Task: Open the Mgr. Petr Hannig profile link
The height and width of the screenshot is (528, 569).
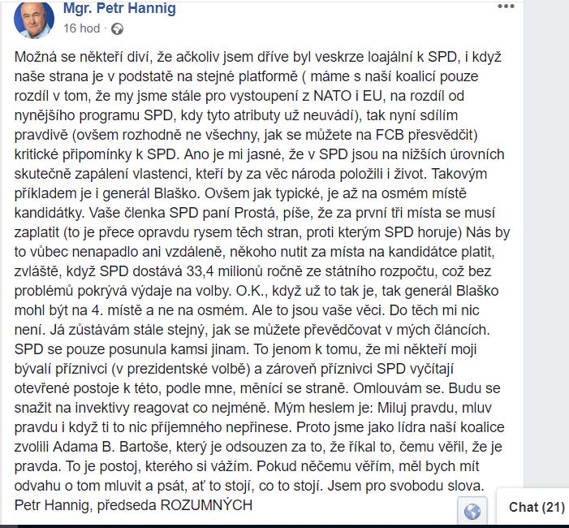Action: tap(119, 8)
